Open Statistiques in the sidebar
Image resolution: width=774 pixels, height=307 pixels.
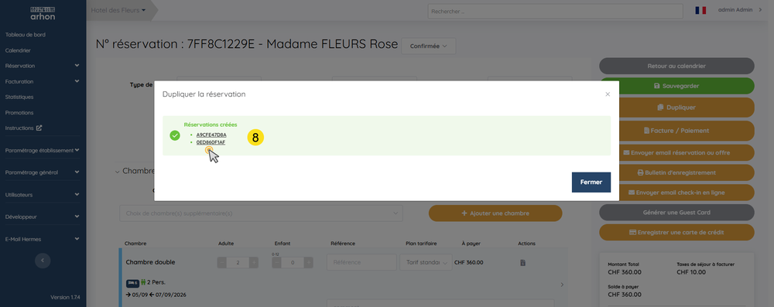(x=19, y=97)
